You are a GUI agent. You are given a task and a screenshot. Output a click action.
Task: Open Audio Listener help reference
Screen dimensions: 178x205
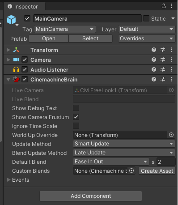(x=154, y=69)
